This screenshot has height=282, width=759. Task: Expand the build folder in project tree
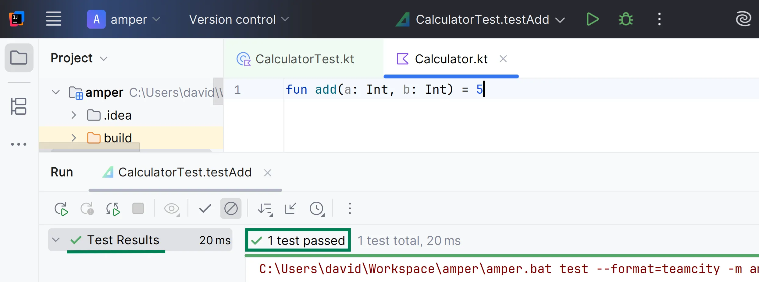tap(73, 138)
